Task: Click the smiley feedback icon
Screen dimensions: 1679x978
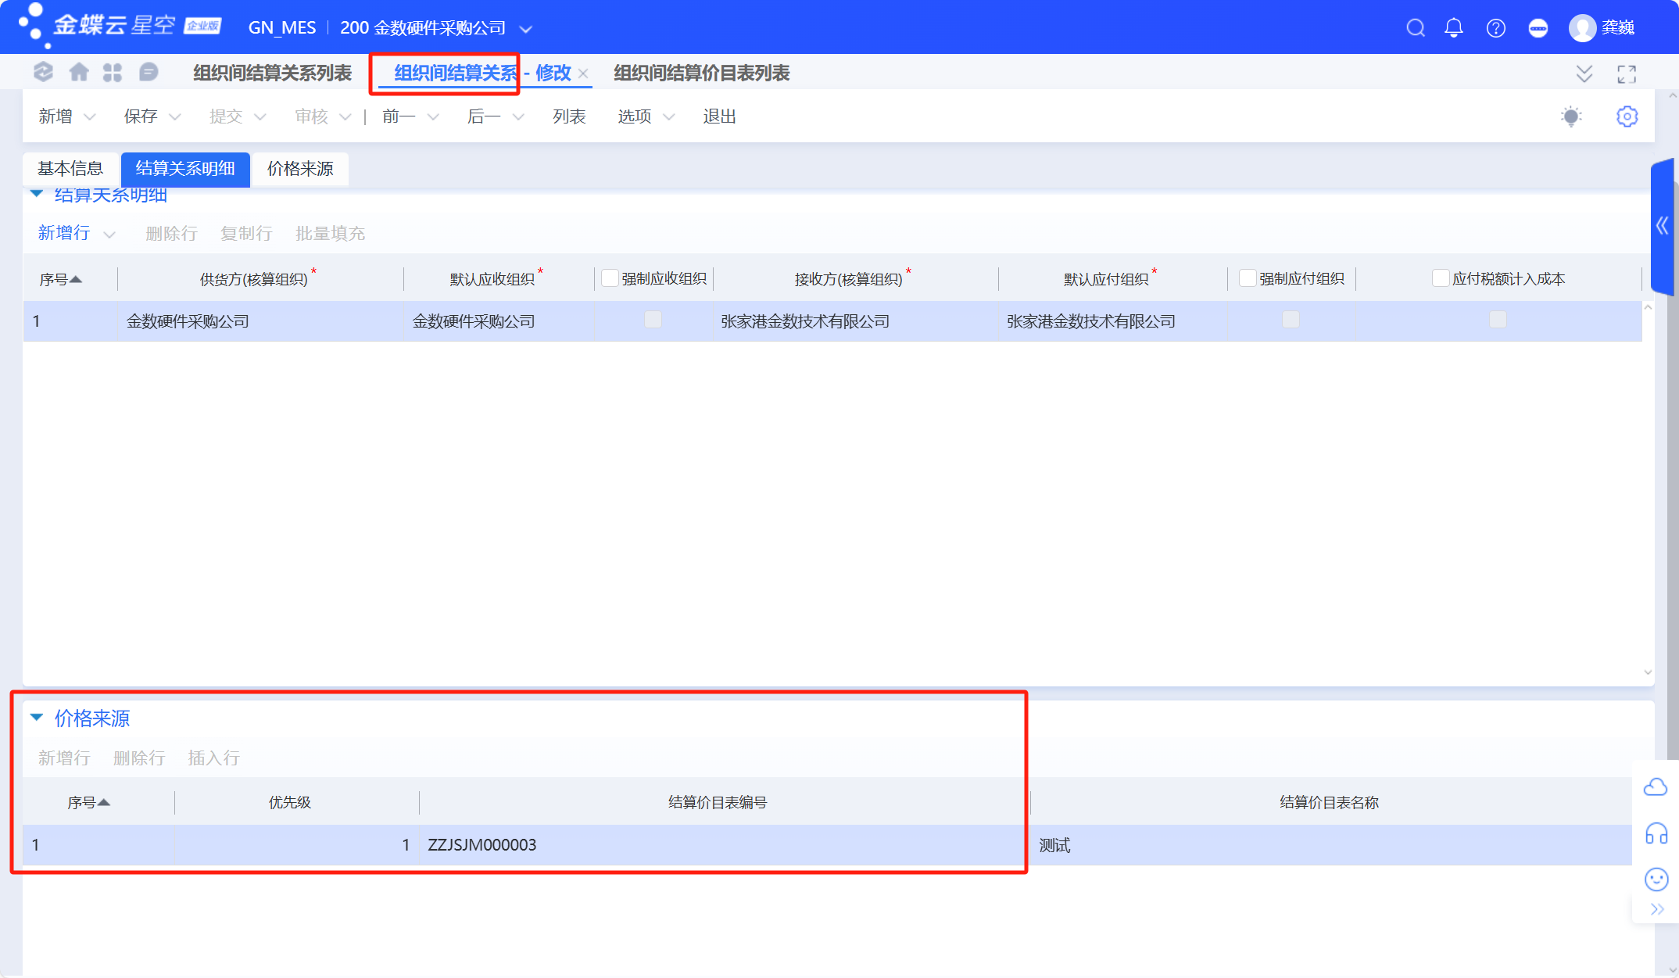Action: click(x=1656, y=879)
